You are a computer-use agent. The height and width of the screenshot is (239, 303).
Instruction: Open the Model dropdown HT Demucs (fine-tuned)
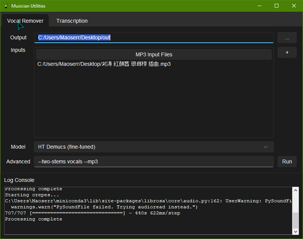point(154,147)
